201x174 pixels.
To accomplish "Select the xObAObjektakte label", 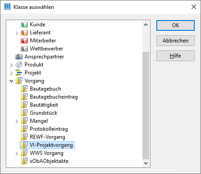I will (49, 161).
